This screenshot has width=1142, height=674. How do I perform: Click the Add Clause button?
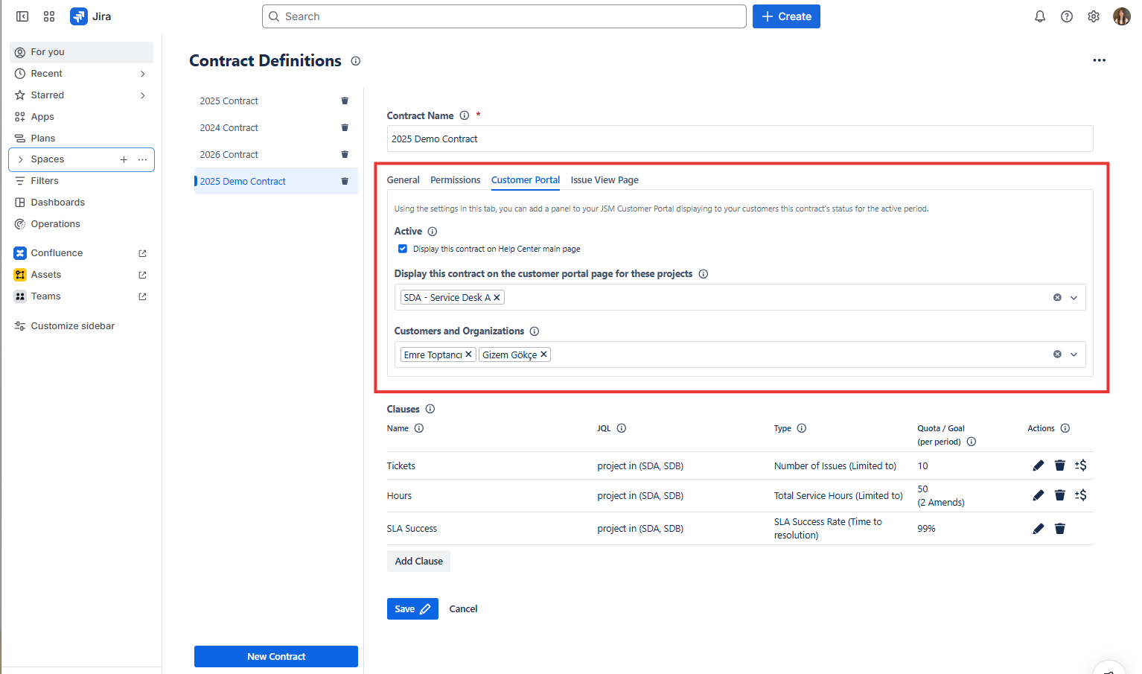tap(418, 561)
